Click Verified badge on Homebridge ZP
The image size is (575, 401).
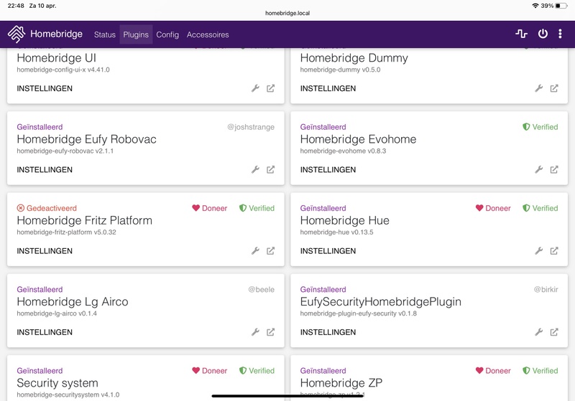(540, 371)
